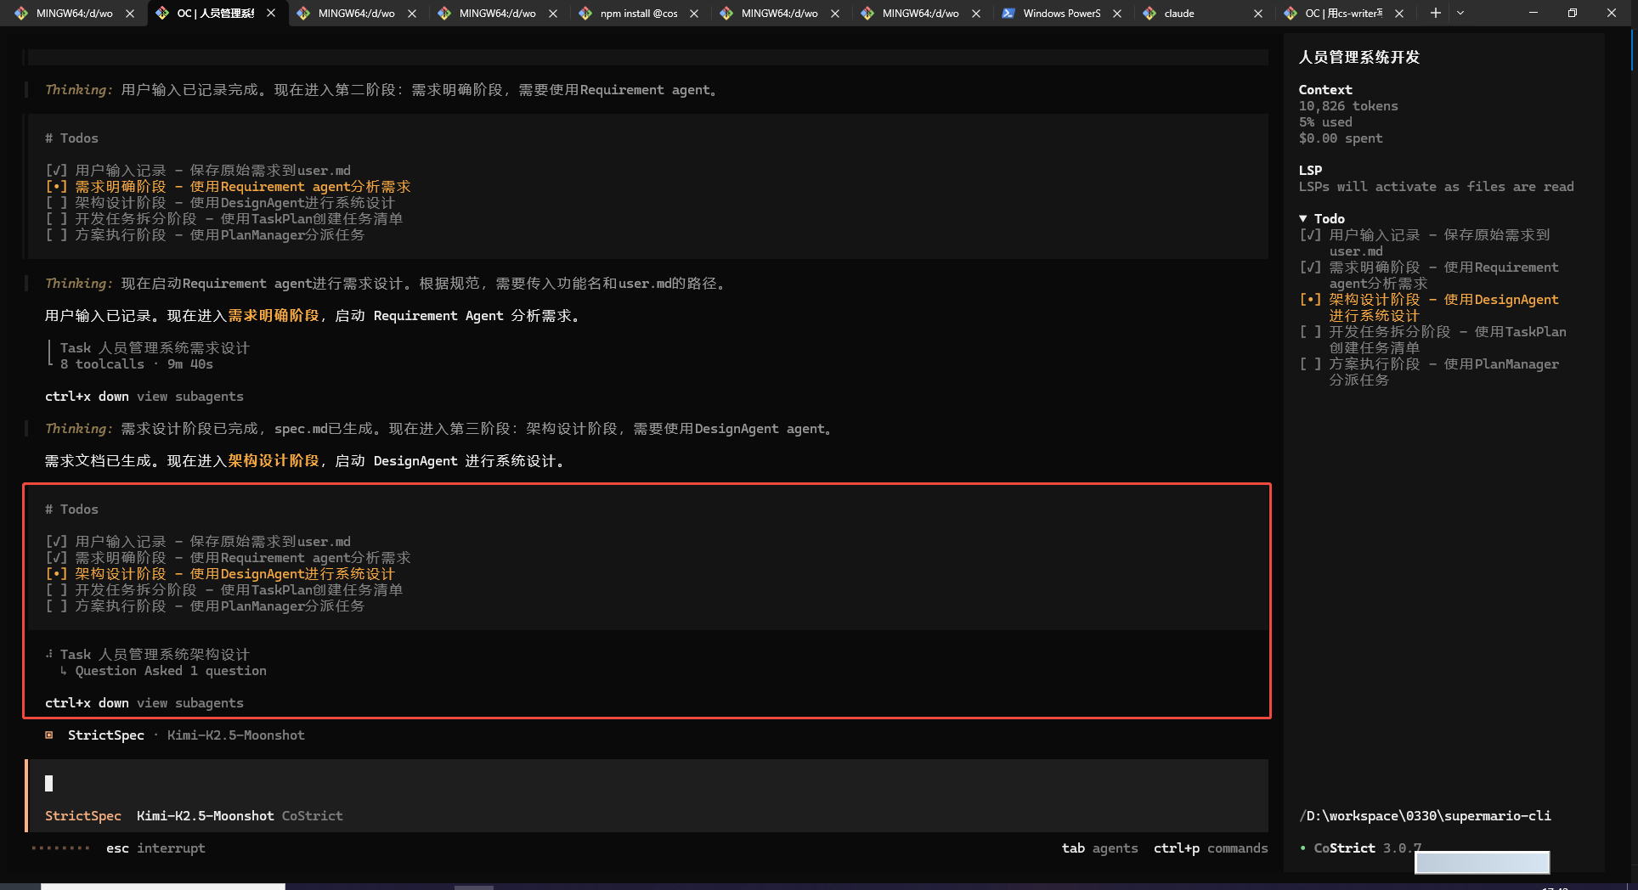Expand the 人员管理系统架构设计 task entry
1638x890 pixels.
[x=155, y=655]
